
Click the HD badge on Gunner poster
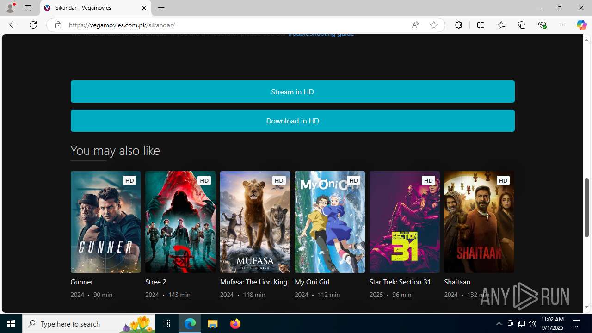(129, 180)
